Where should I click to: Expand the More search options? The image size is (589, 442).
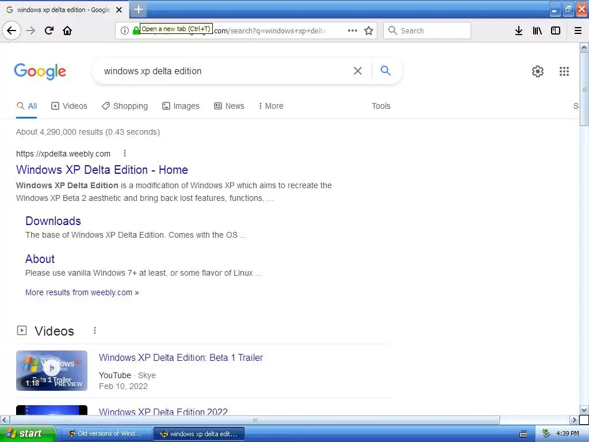click(271, 106)
